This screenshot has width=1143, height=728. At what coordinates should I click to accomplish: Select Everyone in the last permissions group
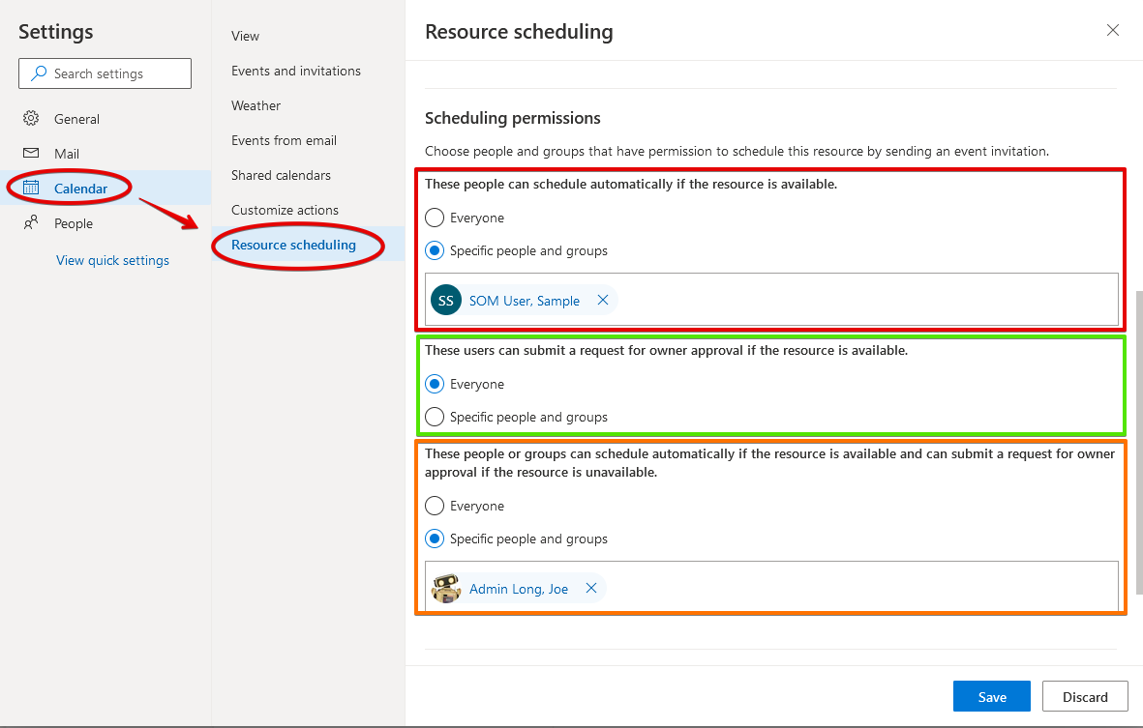pos(436,506)
